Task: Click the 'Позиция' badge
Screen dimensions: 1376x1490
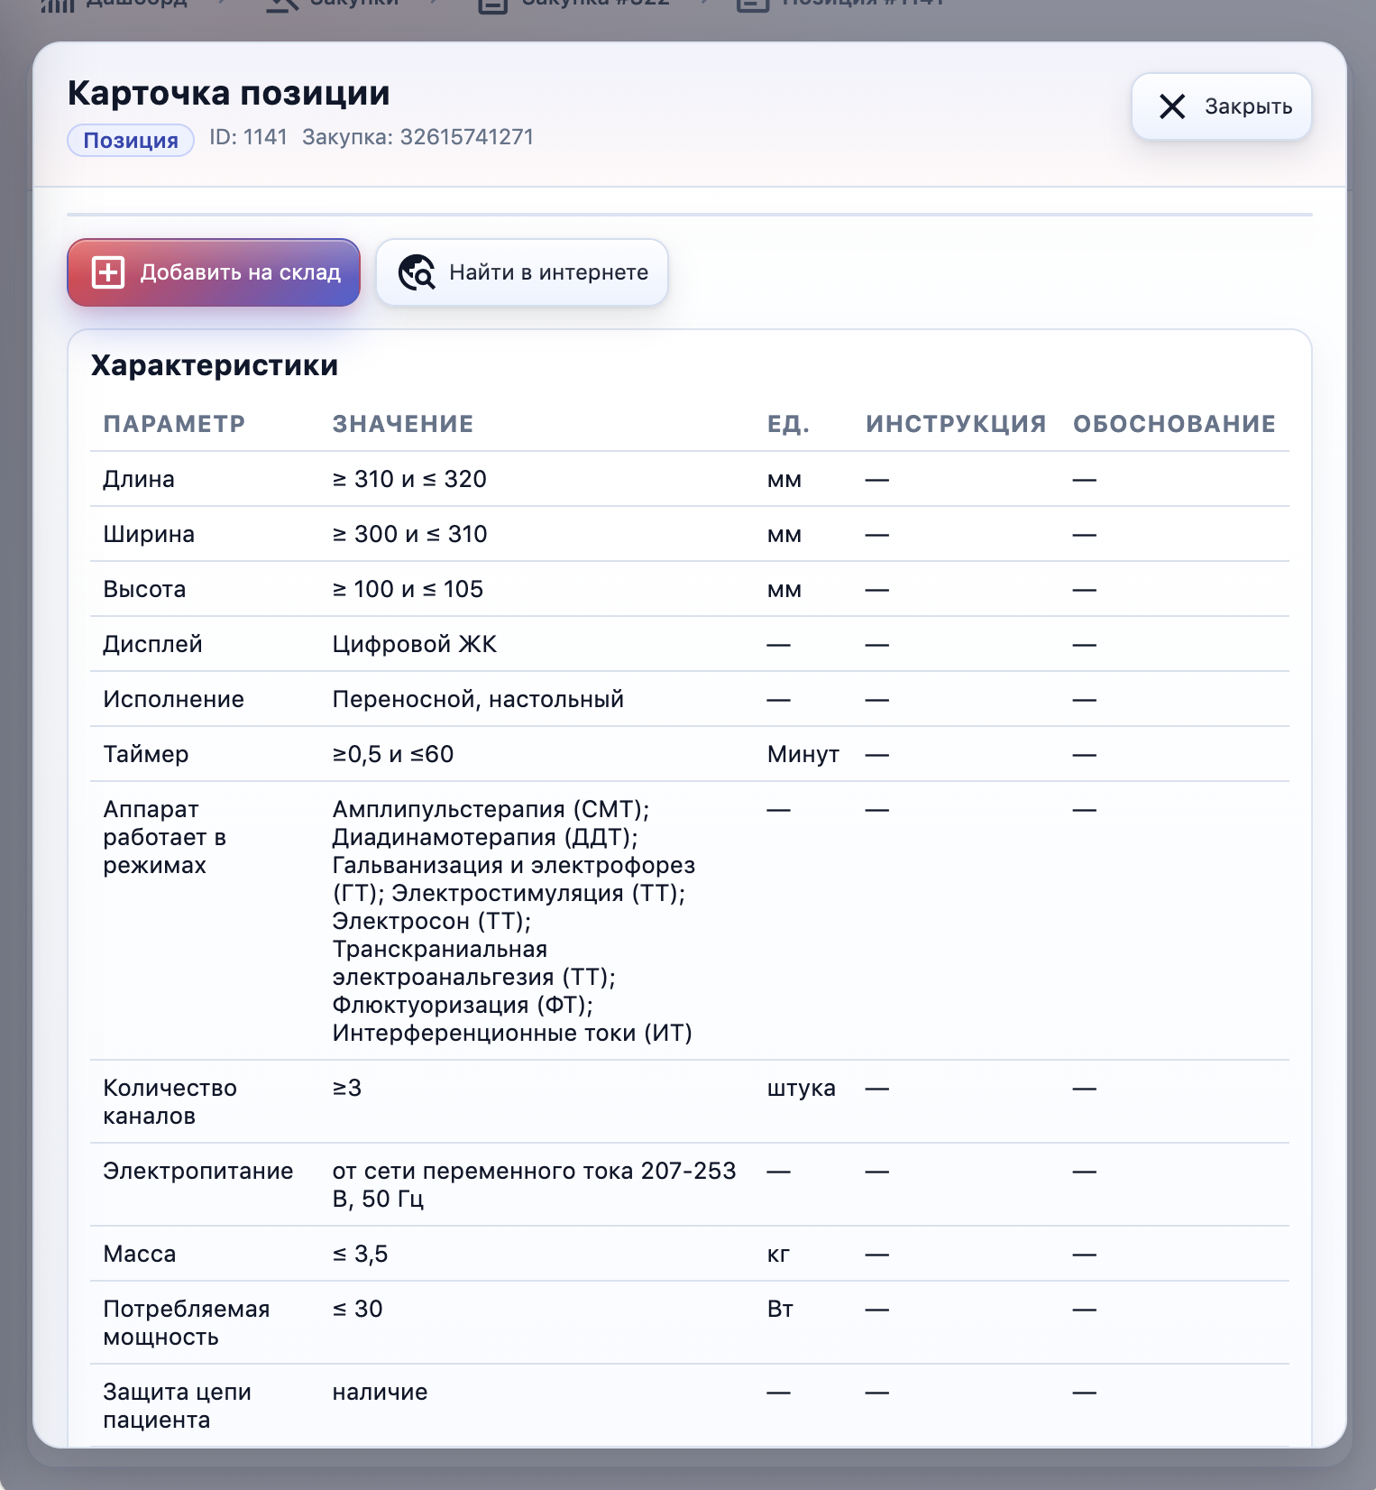Action: tap(131, 140)
